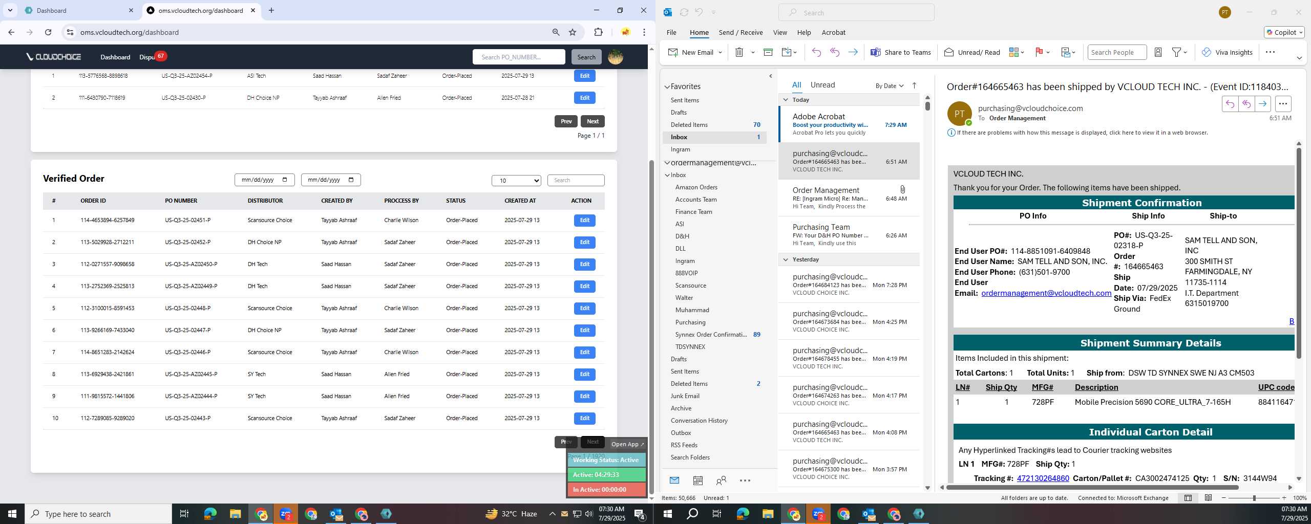
Task: Open File Explorer from the left taskbar
Action: (235, 514)
